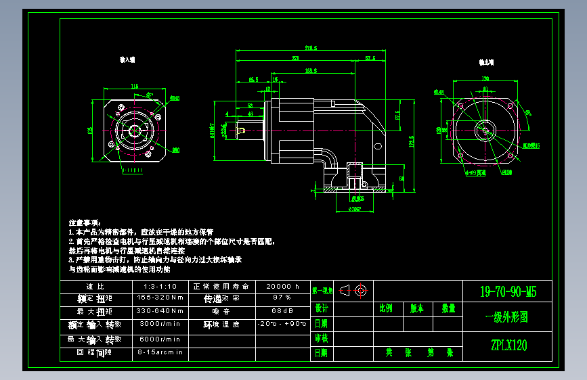Select the 1:3-1:10 ratio value

(160, 287)
